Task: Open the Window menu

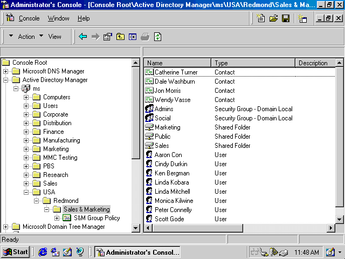Action: (x=59, y=18)
